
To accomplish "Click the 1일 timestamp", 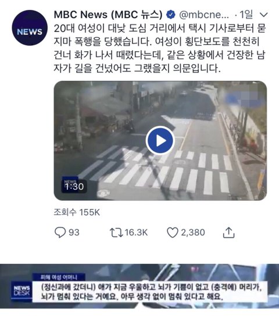I will 246,15.
